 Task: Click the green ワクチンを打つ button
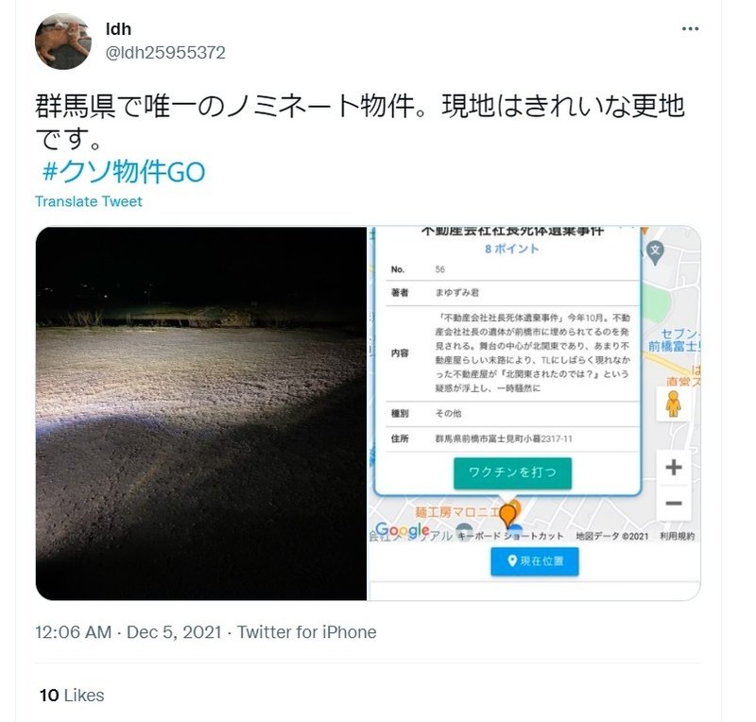point(512,473)
